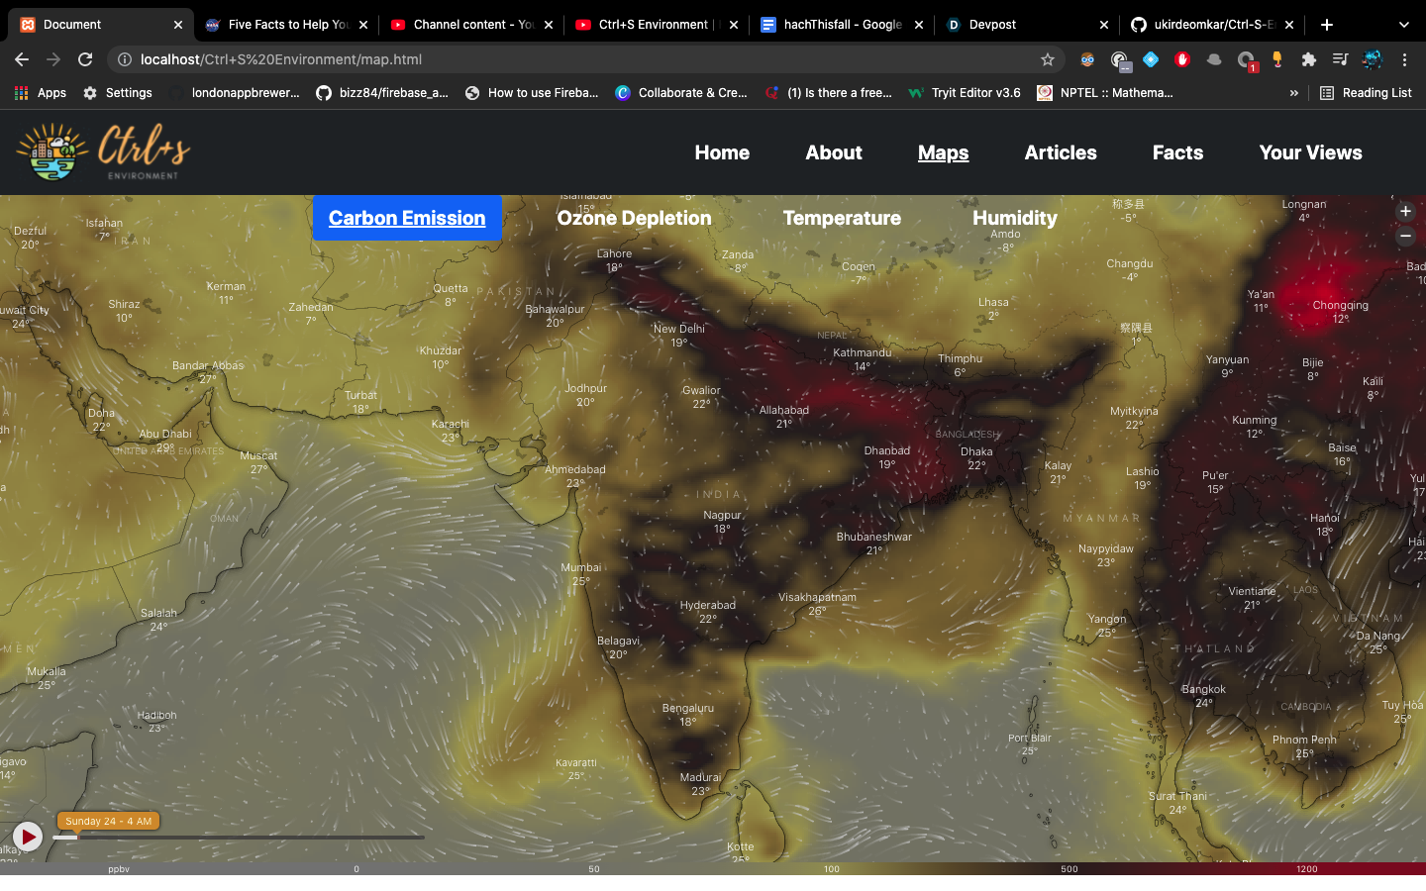Click the browser forward arrow
Screen dimensions: 1426x891
click(53, 59)
